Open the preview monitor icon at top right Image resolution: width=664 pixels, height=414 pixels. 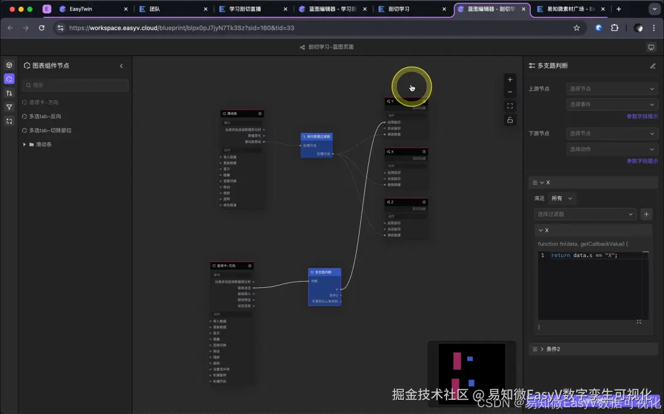651,47
